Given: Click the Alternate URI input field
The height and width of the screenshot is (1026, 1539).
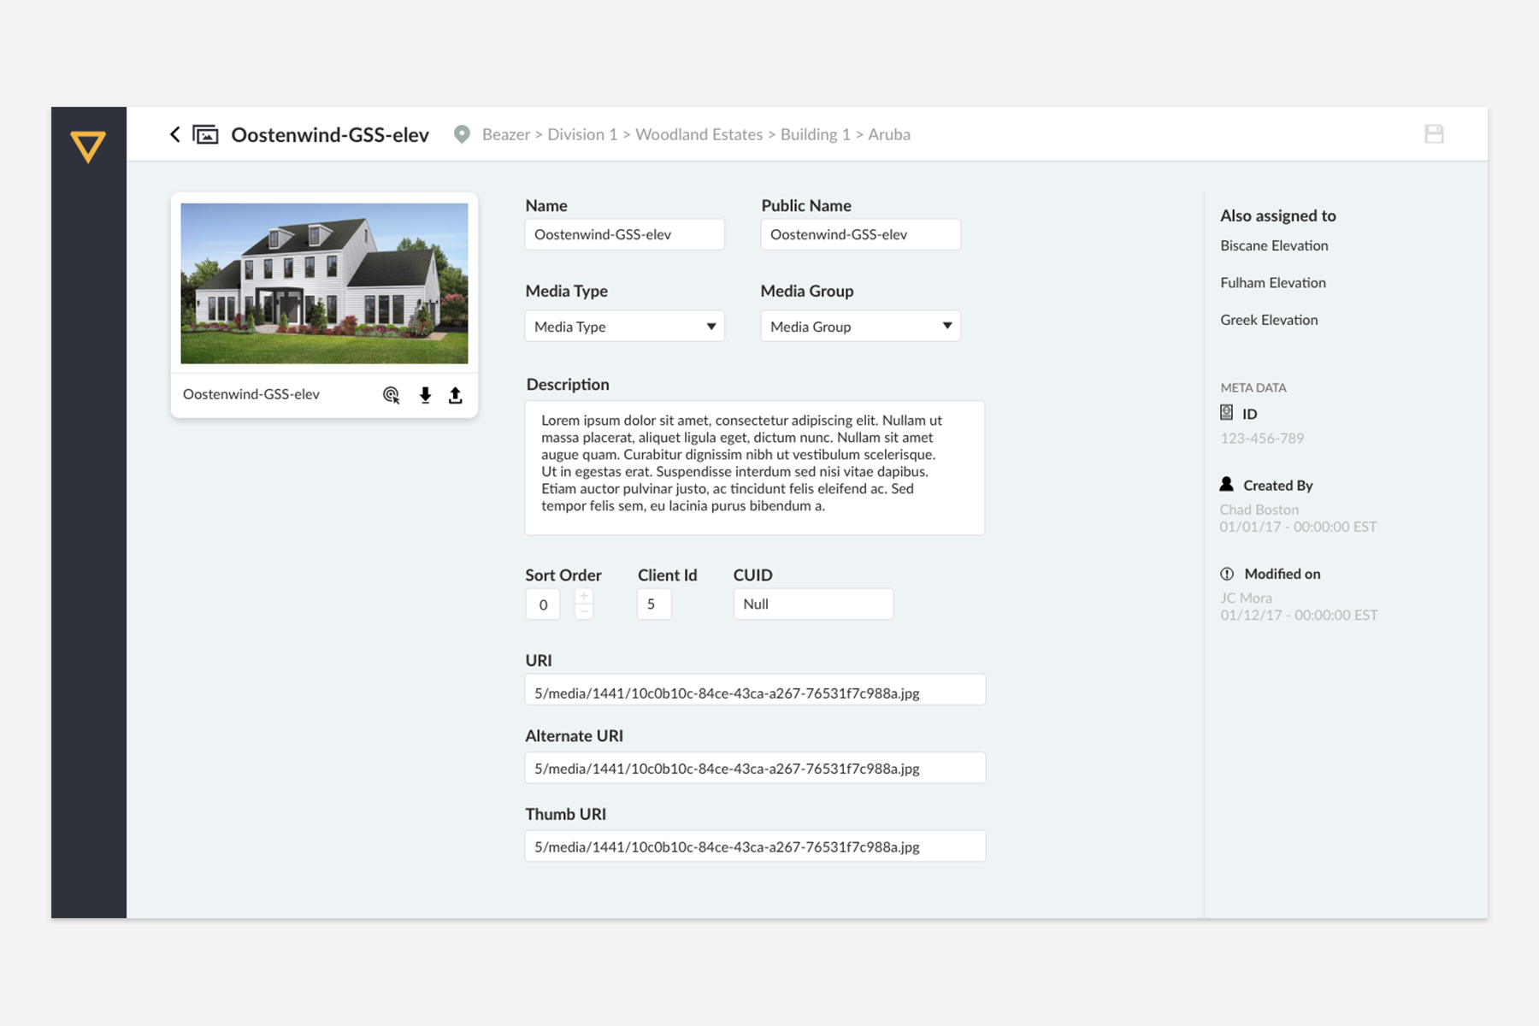Looking at the screenshot, I should click(755, 768).
